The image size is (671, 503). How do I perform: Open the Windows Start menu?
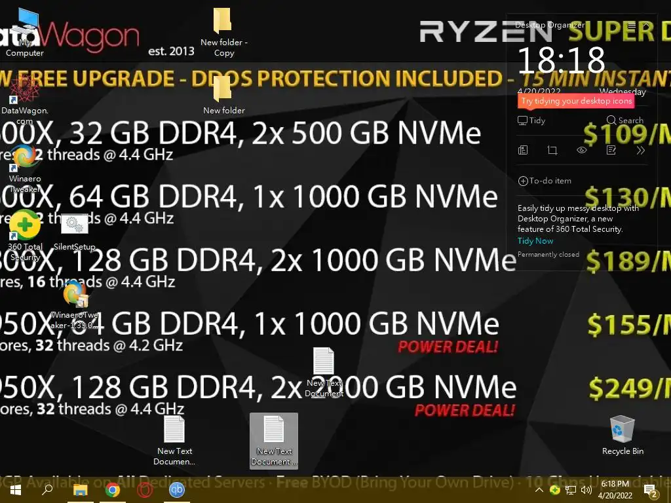[16, 490]
